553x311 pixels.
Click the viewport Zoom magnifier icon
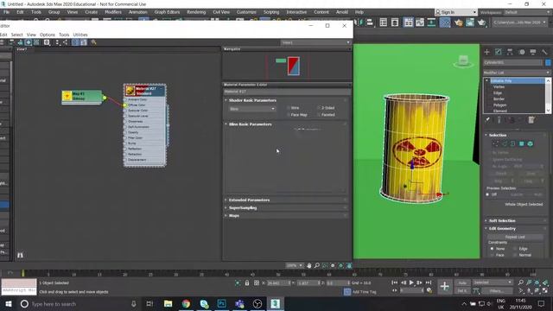521,282
